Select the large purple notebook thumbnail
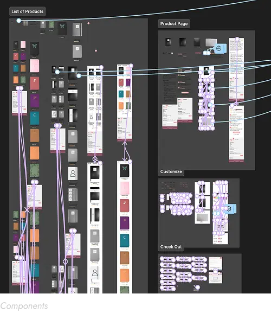The height and width of the screenshot is (313, 271). tap(35, 100)
